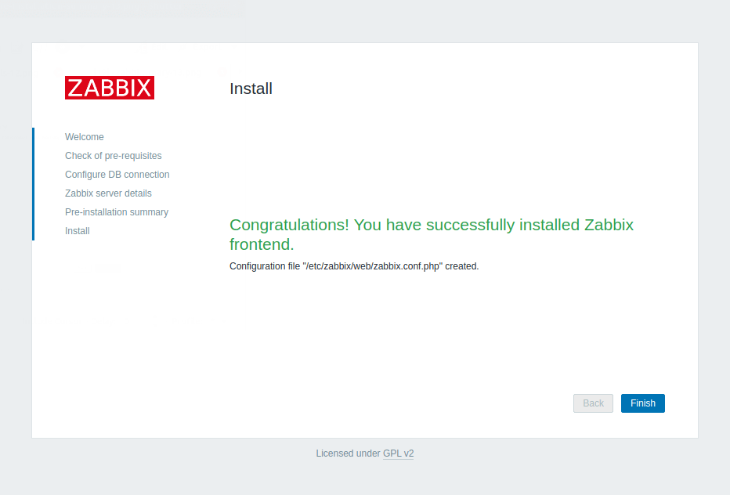Click the Licensed under footer text
The height and width of the screenshot is (495, 730).
(348, 453)
